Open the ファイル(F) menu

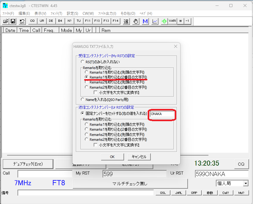pos(8,13)
